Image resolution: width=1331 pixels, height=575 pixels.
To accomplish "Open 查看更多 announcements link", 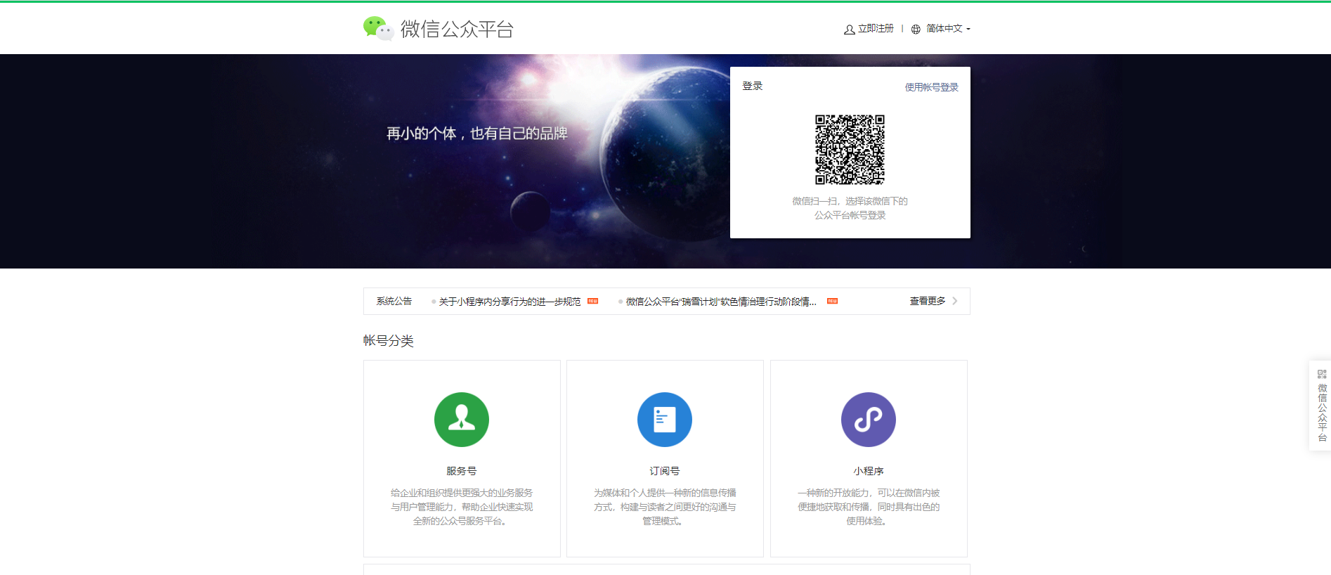I will pyautogui.click(x=928, y=301).
